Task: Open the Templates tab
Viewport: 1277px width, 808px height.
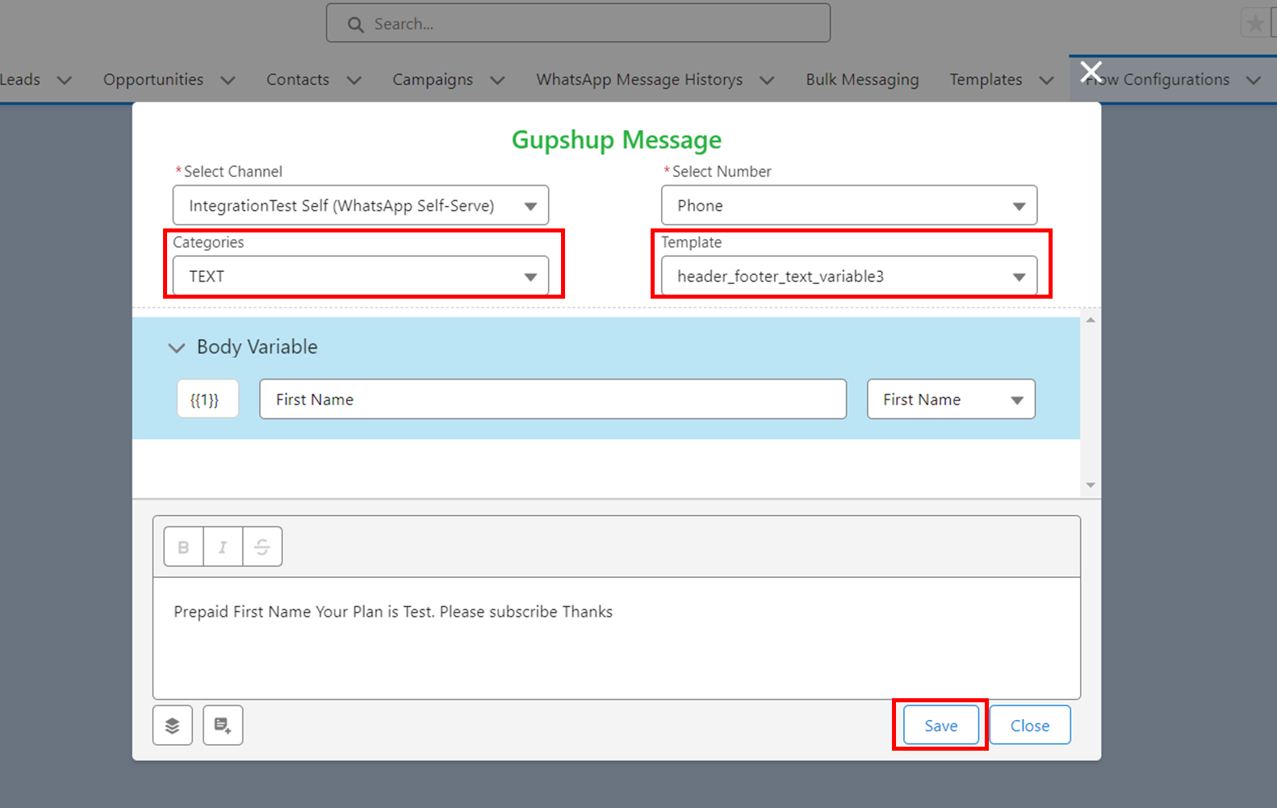Action: pos(986,79)
